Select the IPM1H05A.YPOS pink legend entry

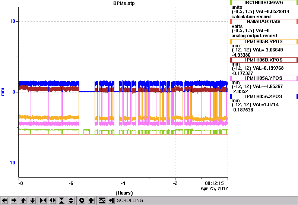tap(264, 78)
